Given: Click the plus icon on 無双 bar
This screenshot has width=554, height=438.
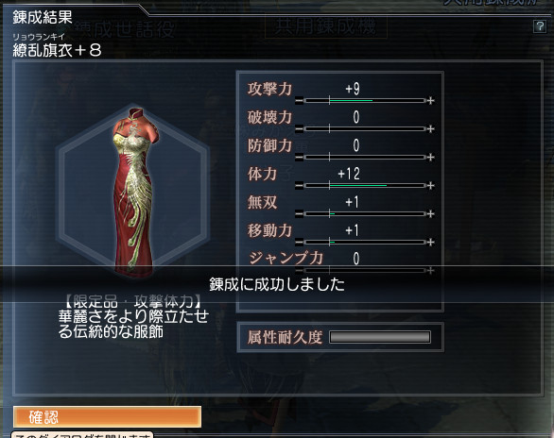Looking at the screenshot, I should click(430, 213).
